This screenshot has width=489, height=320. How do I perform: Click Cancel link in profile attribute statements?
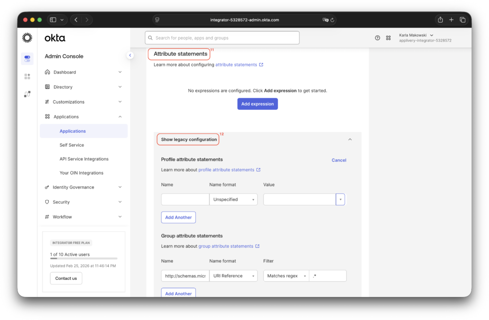tap(339, 160)
